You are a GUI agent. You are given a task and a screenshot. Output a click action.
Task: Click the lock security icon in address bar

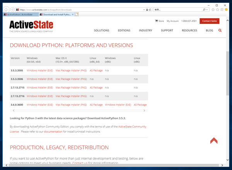point(147,10)
